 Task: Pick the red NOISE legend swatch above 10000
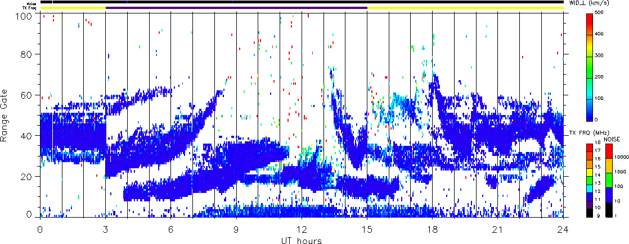(609, 150)
